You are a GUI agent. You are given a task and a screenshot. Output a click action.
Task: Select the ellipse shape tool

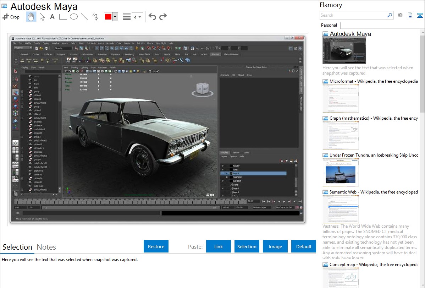tap(74, 17)
